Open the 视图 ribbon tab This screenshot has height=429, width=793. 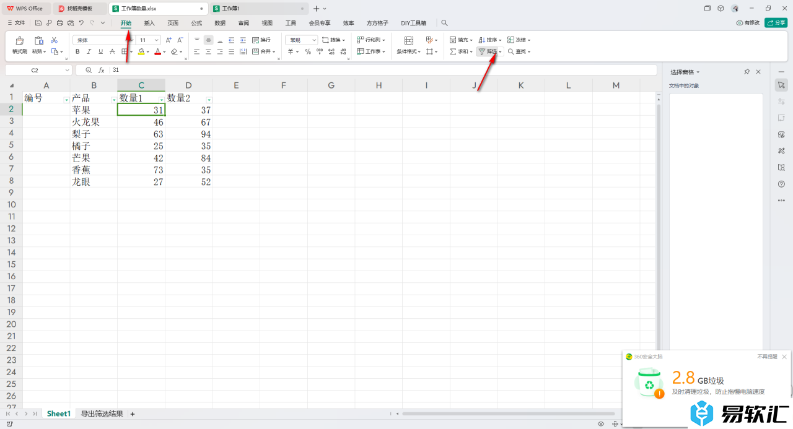267,23
